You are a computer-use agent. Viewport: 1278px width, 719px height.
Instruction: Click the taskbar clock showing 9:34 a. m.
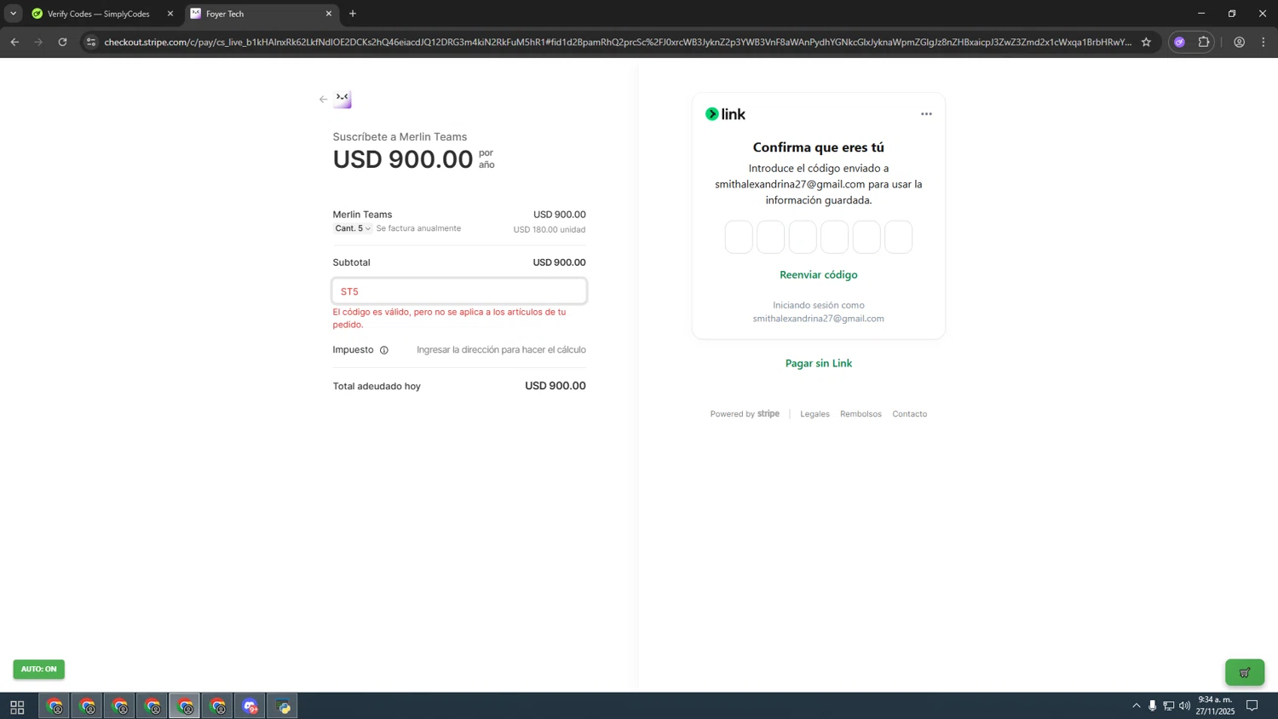(x=1215, y=705)
